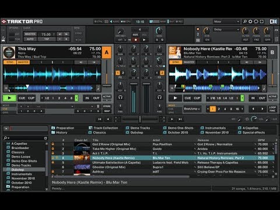Image resolution: width=280 pixels, height=210 pixels.
Task: Adjust Deck A channel volume fader
Action: point(134,84)
